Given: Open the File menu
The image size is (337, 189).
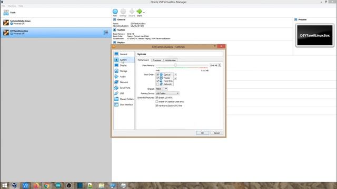Looking at the screenshot, I should (x=4, y=6).
